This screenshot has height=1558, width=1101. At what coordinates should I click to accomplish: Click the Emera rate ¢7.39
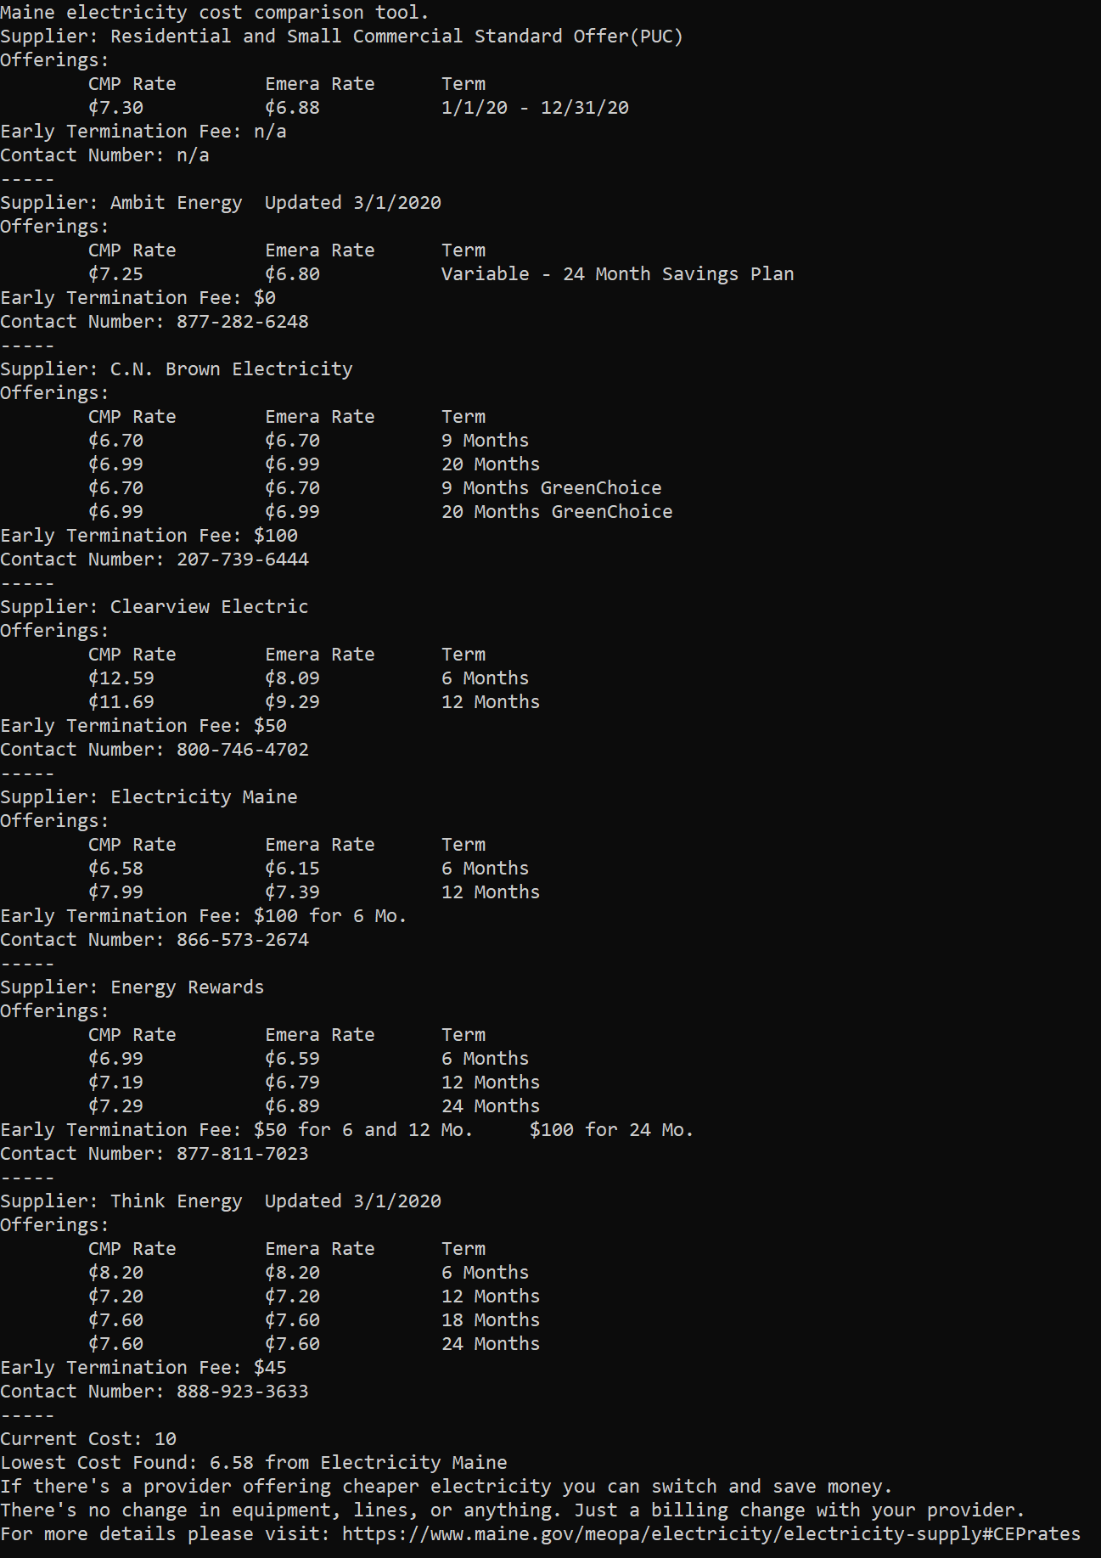coord(293,892)
